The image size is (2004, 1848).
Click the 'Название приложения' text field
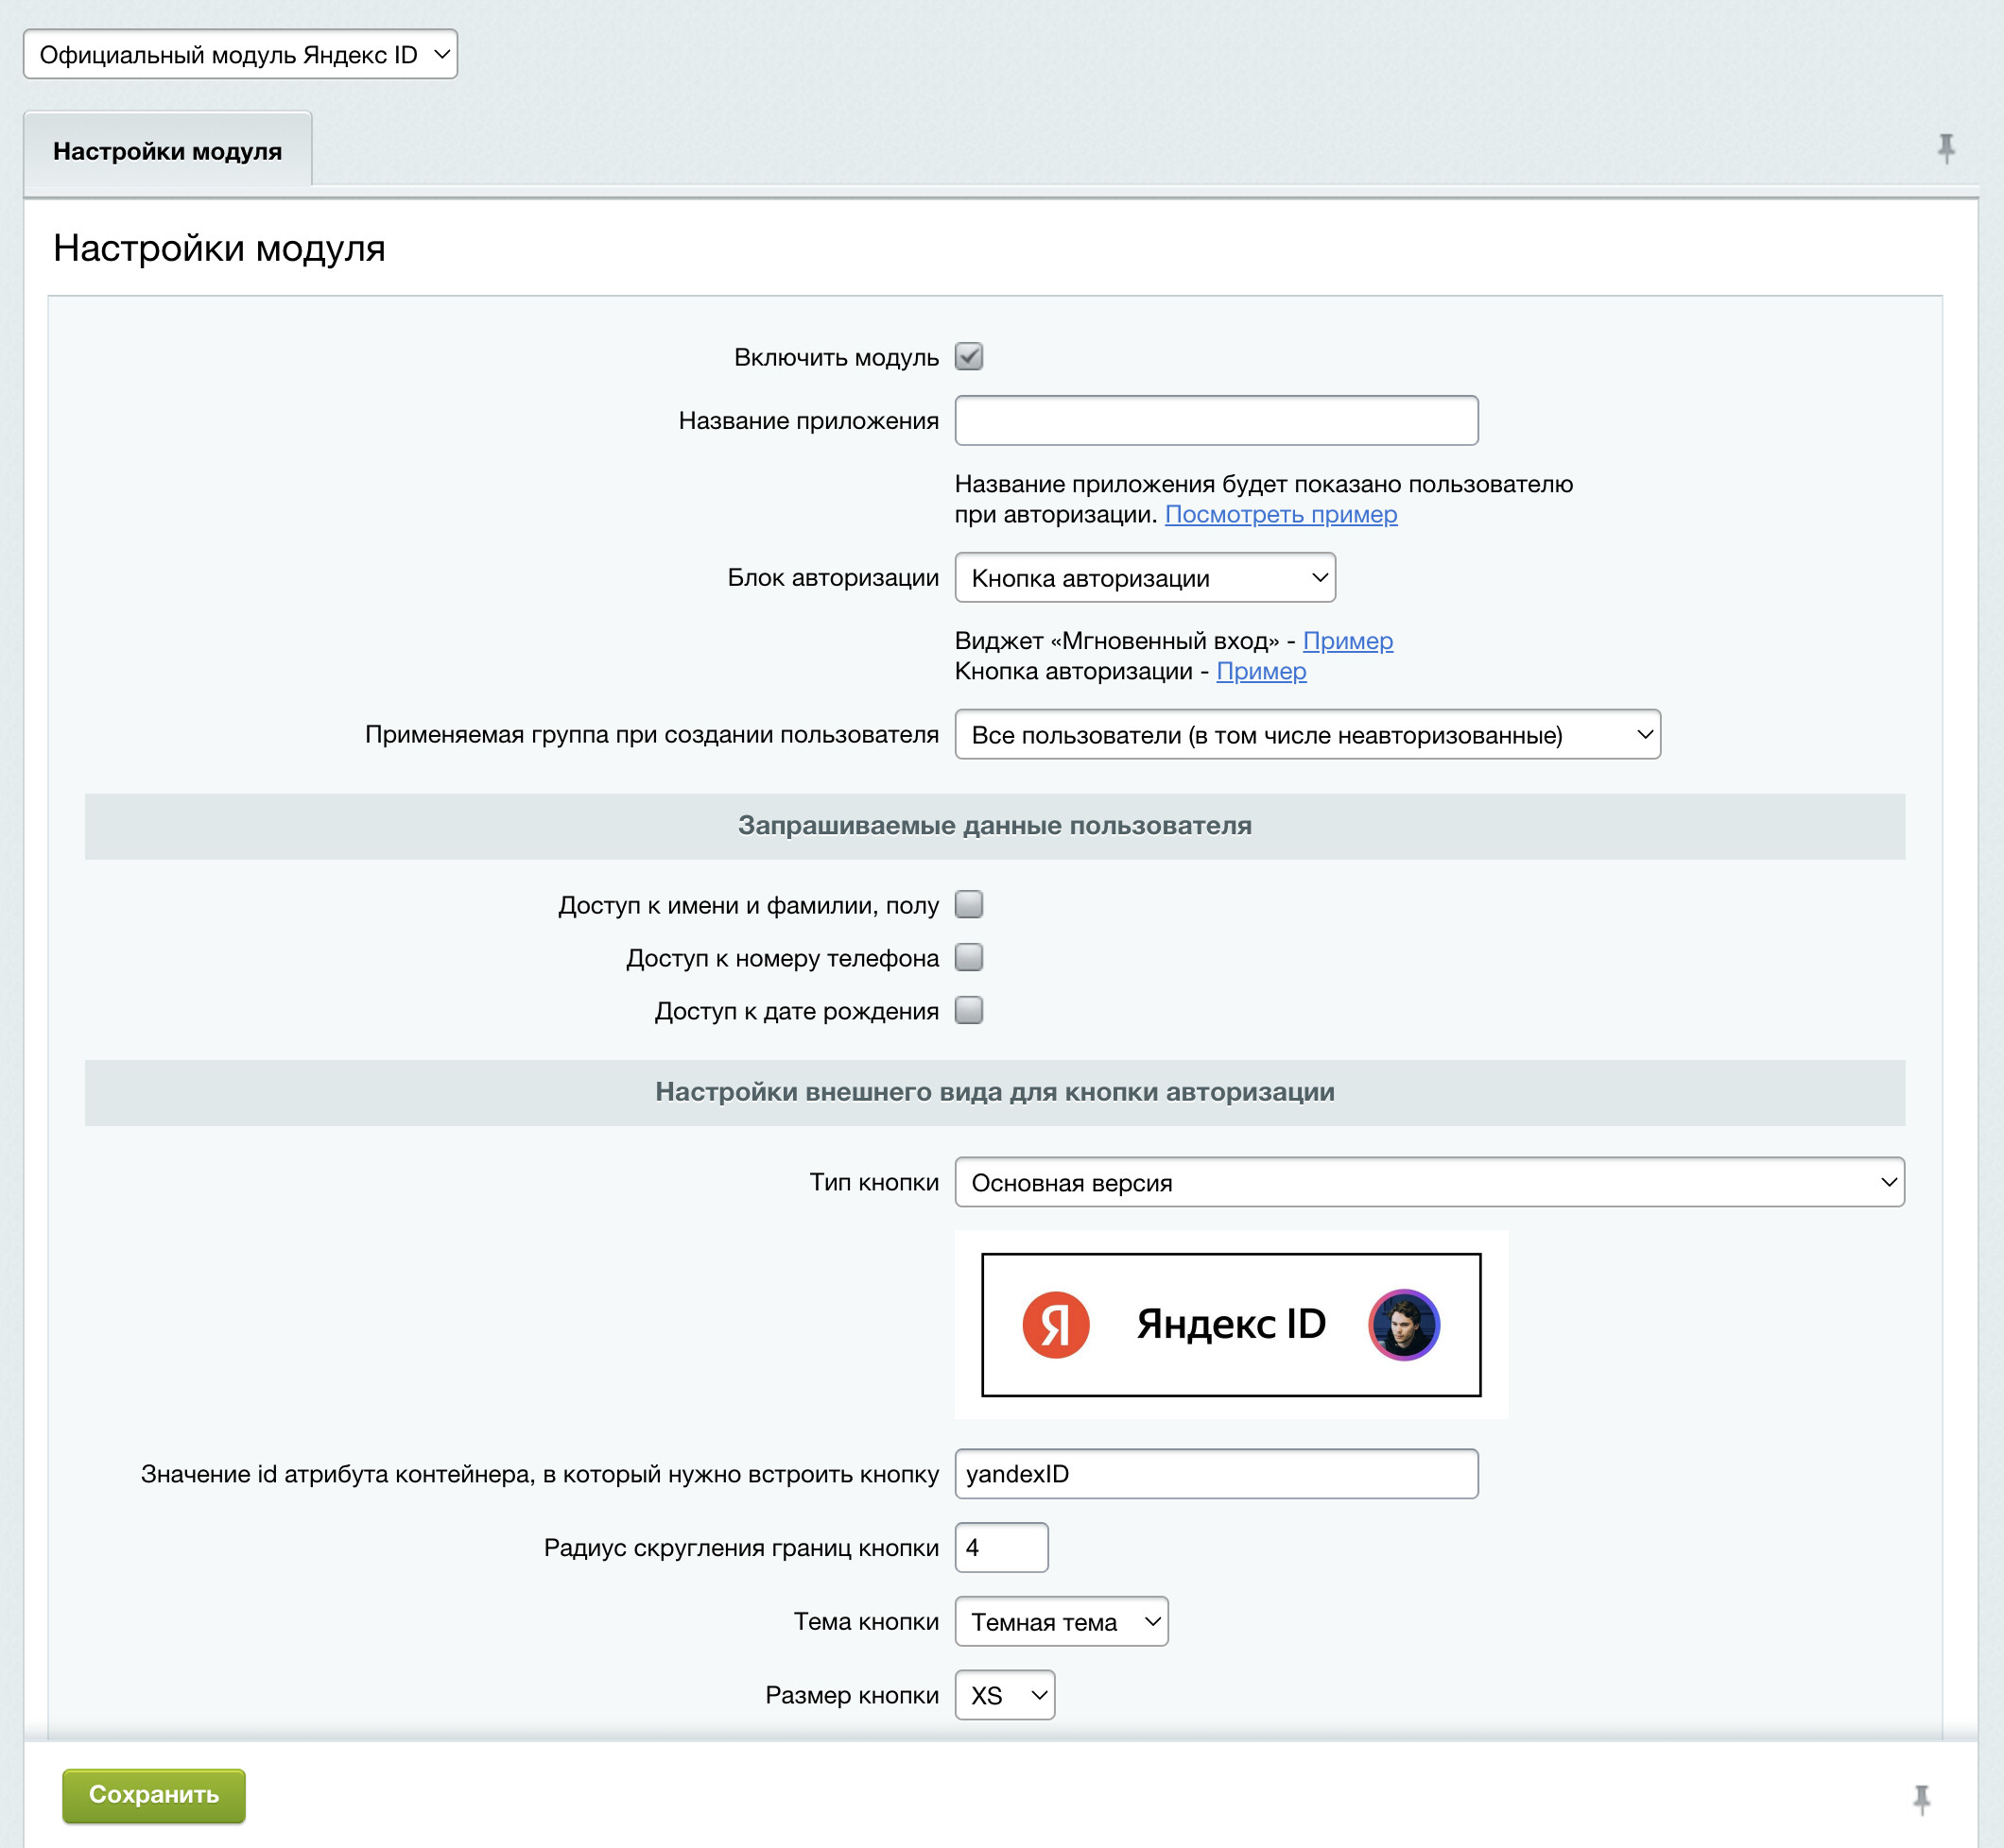(1216, 421)
